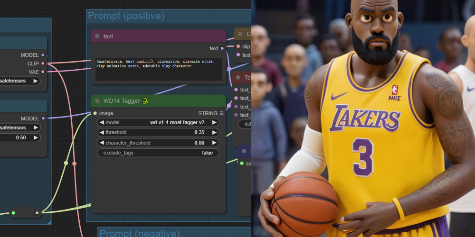Click the green input port labeled 'so'
The height and width of the screenshot is (237, 475).
coord(242,164)
